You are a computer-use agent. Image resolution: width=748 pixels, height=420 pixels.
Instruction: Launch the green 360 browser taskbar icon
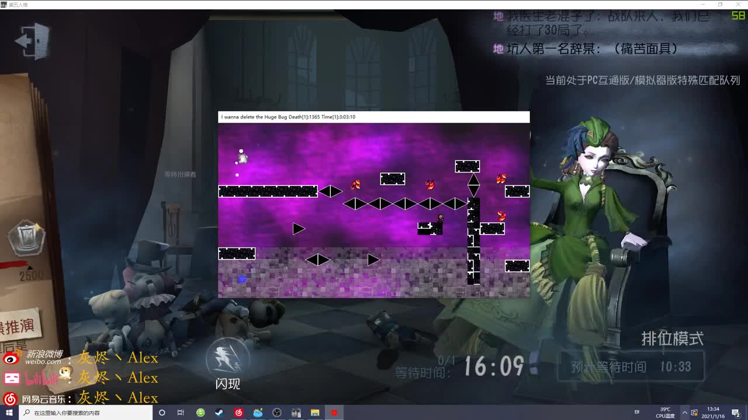200,412
